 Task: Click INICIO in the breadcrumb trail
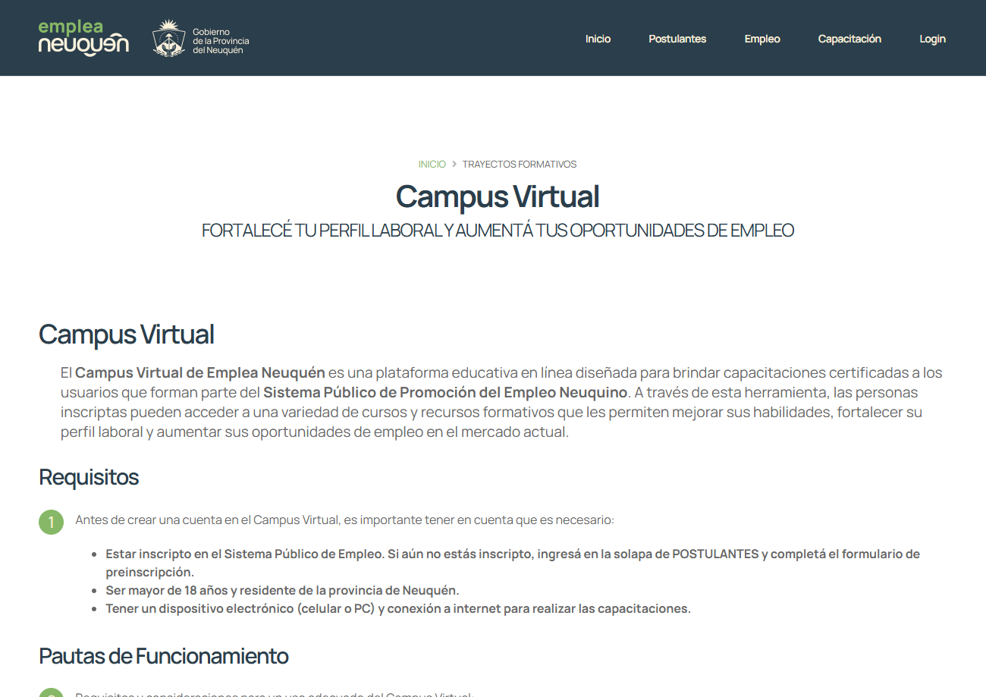(x=432, y=164)
